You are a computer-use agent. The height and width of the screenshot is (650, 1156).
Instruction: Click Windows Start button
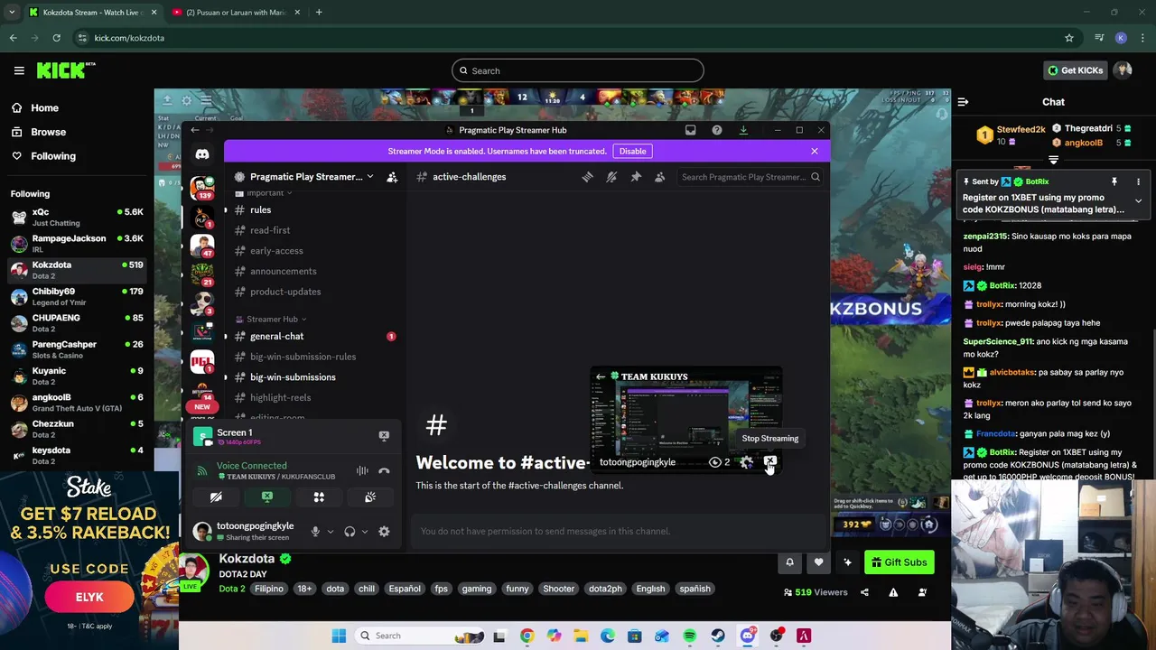[339, 636]
